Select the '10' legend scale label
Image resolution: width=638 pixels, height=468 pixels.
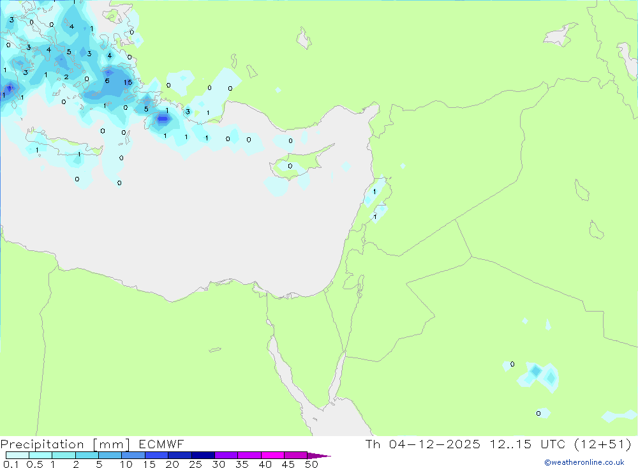pos(126,464)
